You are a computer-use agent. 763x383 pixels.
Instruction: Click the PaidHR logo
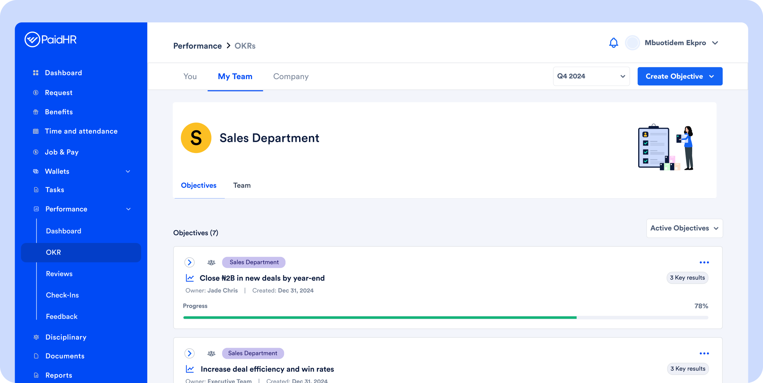(x=50, y=40)
